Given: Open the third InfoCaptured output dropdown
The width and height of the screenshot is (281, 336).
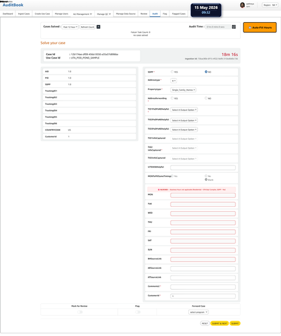Looking at the screenshot, I should coord(184,159).
